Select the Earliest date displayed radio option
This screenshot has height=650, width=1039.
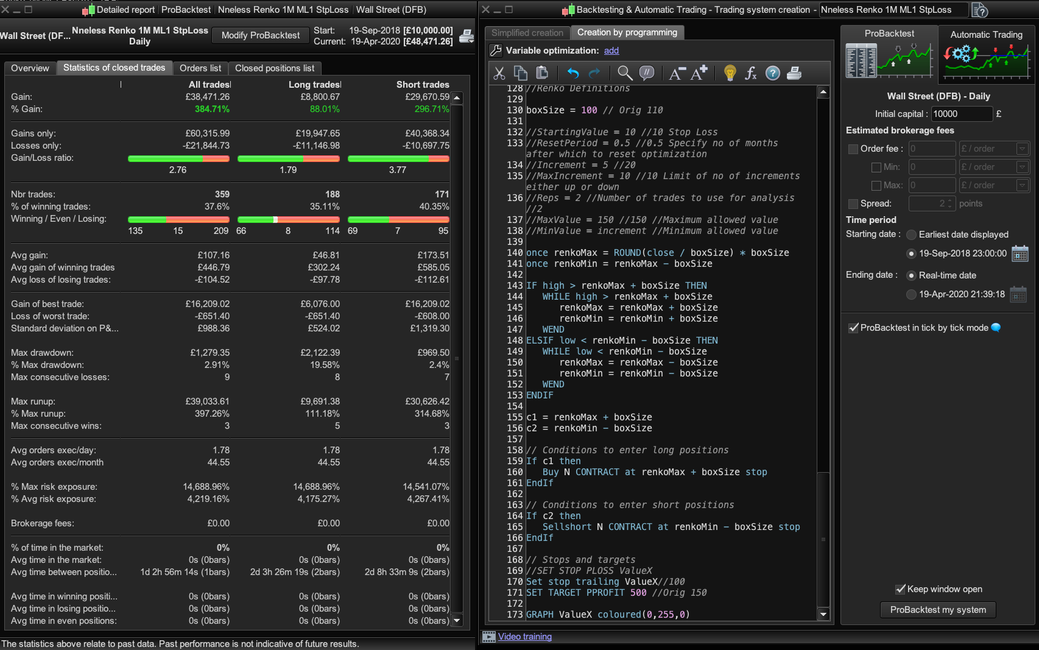click(x=911, y=235)
